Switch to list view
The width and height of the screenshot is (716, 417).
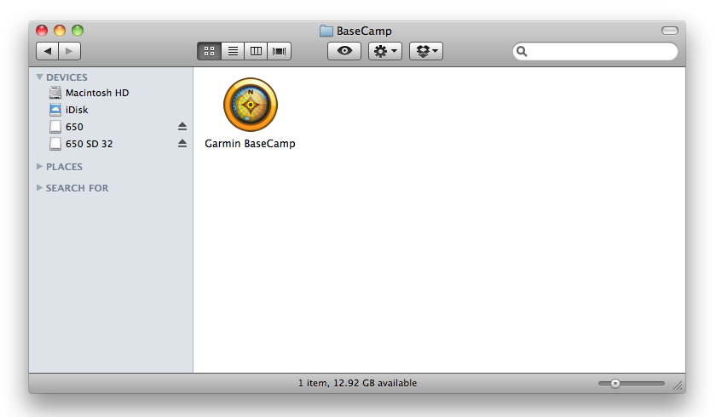pyautogui.click(x=232, y=51)
